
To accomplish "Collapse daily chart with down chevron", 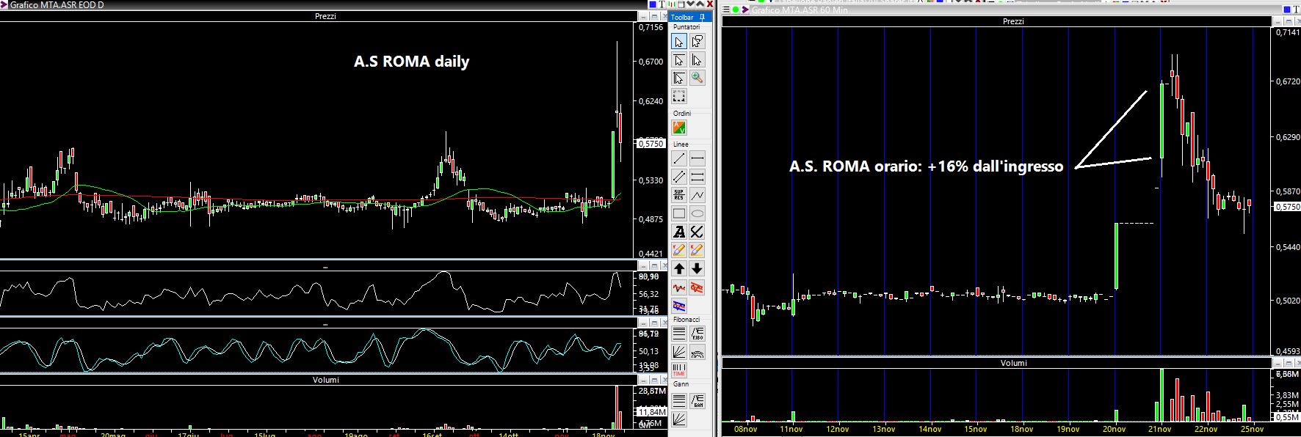I will pyautogui.click(x=690, y=4).
